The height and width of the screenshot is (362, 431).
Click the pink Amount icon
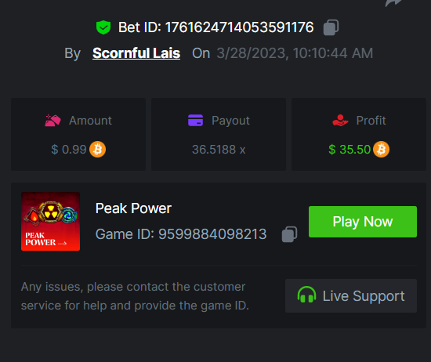click(53, 121)
